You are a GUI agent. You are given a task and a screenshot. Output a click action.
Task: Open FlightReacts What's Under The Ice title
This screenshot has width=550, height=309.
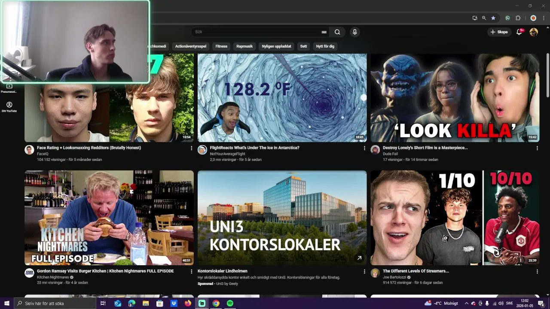[254, 148]
